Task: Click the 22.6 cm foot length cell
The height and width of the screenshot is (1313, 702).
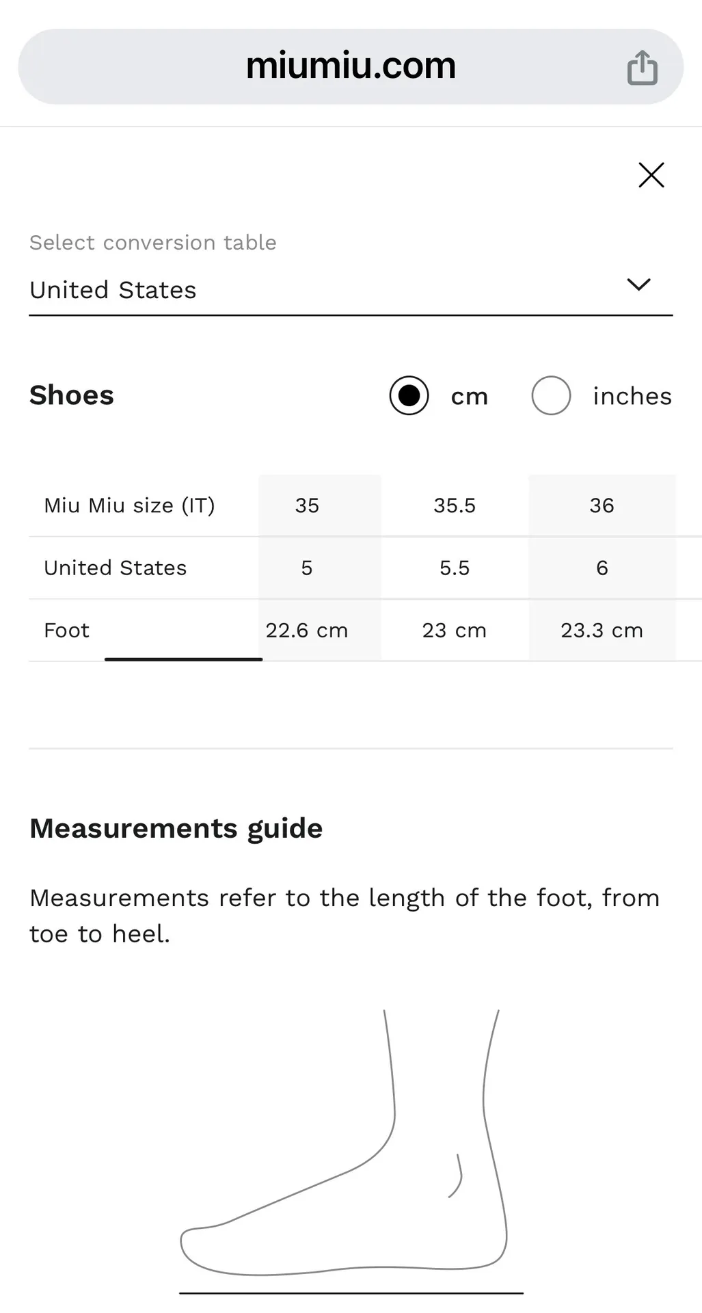Action: [x=307, y=630]
